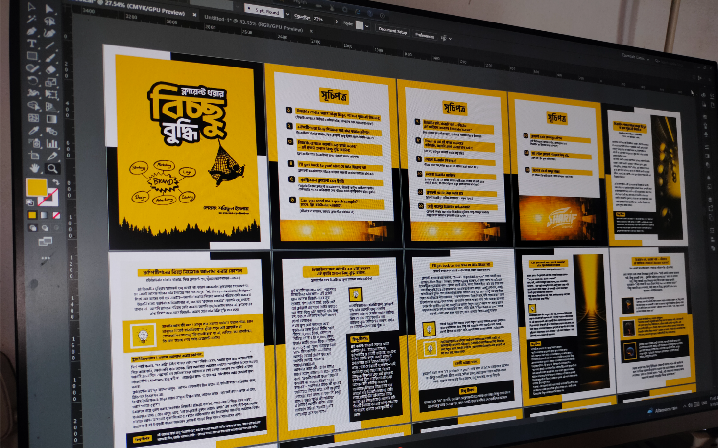718x448 pixels.
Task: Set paint mode to None
Action: (x=56, y=215)
